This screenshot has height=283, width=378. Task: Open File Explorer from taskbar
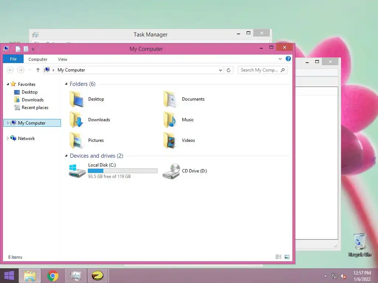(x=30, y=276)
